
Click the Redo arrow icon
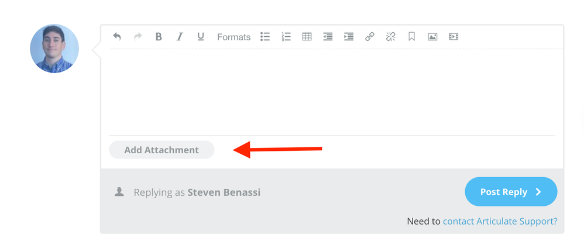pos(138,37)
